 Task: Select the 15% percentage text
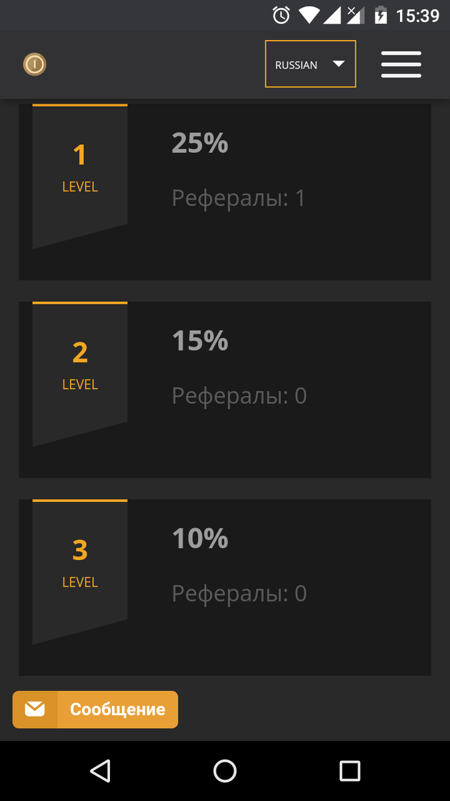tap(199, 340)
